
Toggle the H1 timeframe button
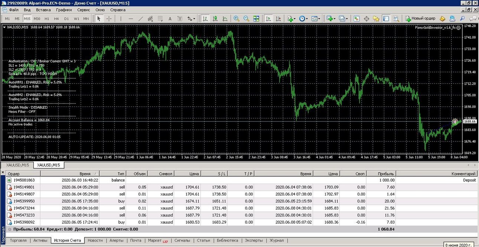click(47, 19)
